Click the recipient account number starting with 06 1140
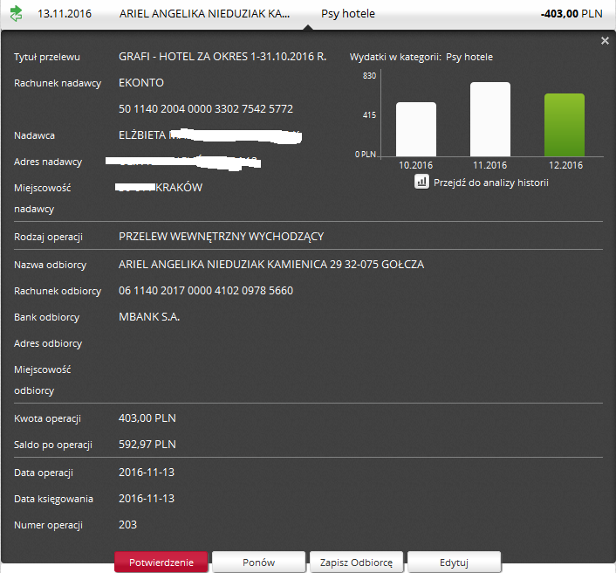 point(206,291)
